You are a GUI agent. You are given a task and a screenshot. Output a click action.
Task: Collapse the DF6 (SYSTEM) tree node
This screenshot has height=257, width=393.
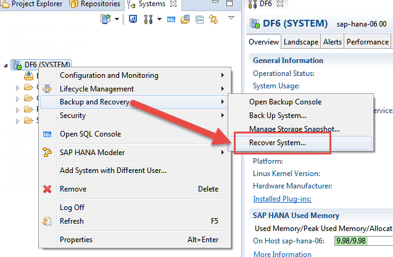pyautogui.click(x=6, y=65)
